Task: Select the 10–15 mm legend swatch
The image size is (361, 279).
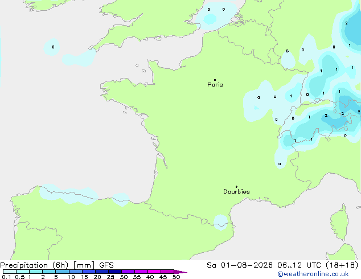Action: [76, 272]
